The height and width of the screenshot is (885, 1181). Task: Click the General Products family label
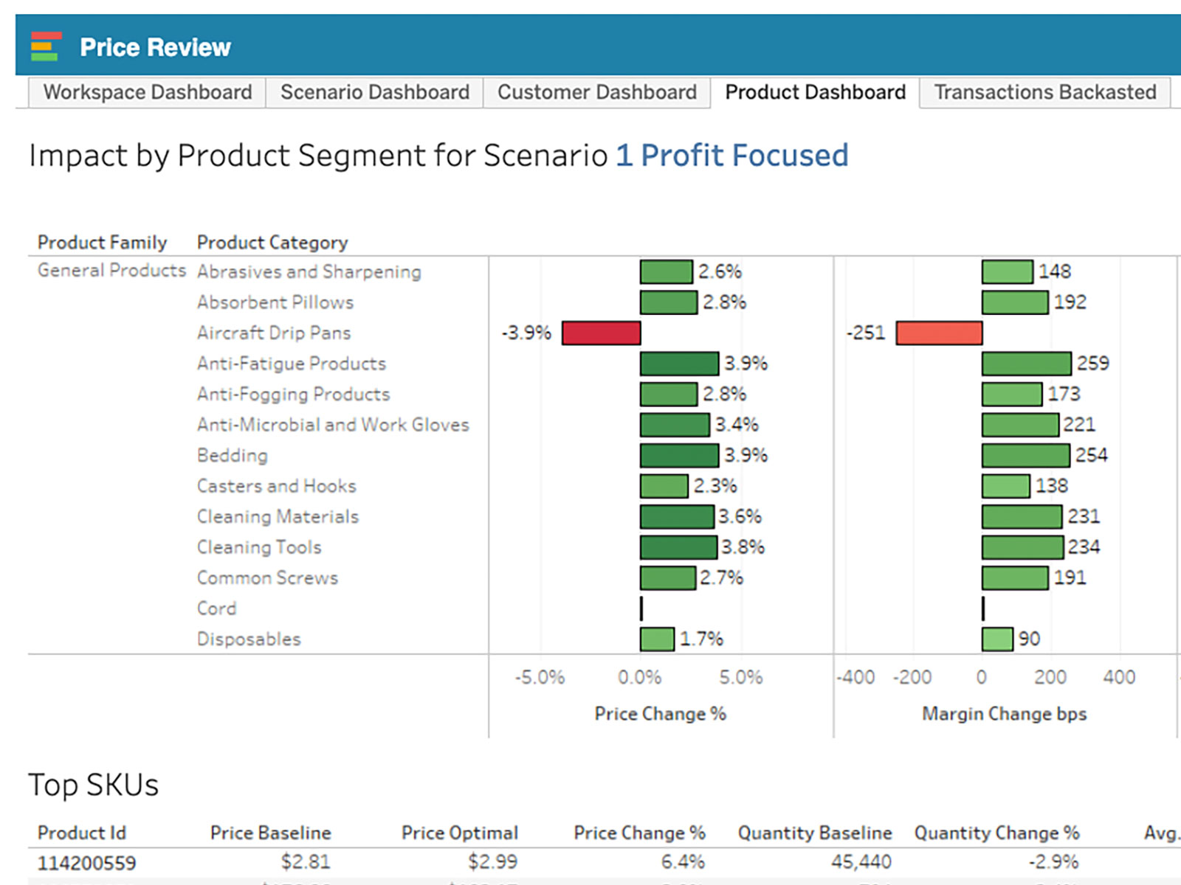(111, 271)
